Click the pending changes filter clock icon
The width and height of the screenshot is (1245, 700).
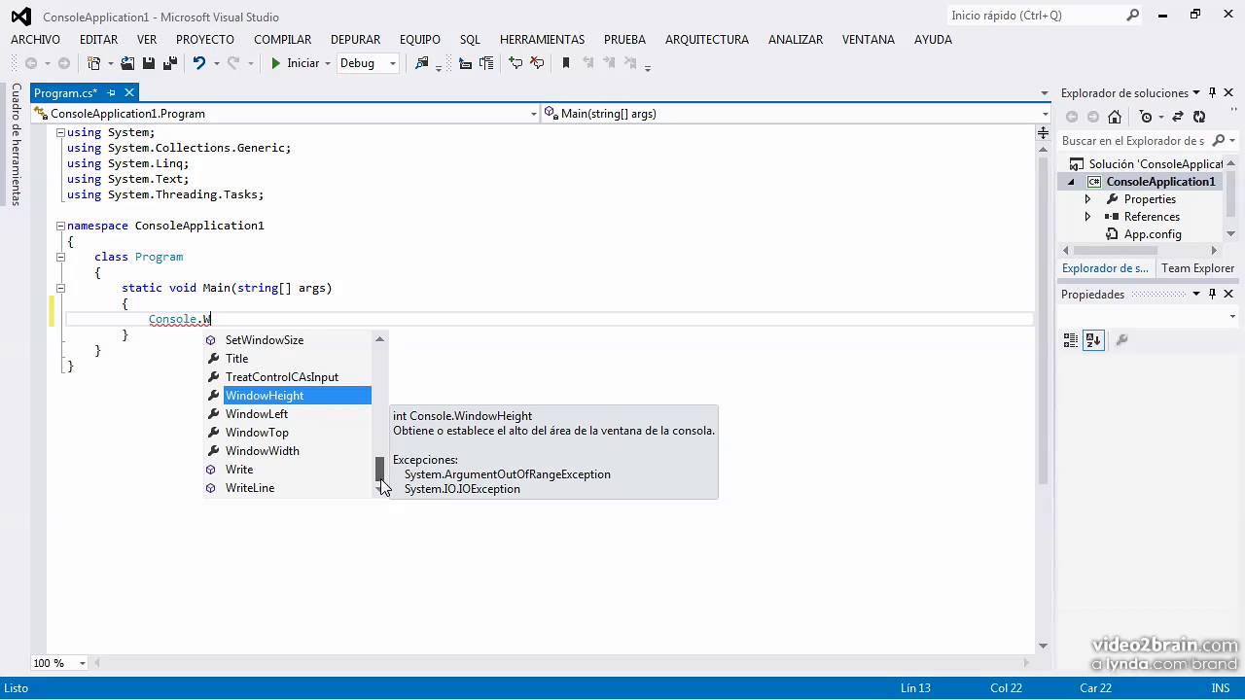pyautogui.click(x=1146, y=117)
